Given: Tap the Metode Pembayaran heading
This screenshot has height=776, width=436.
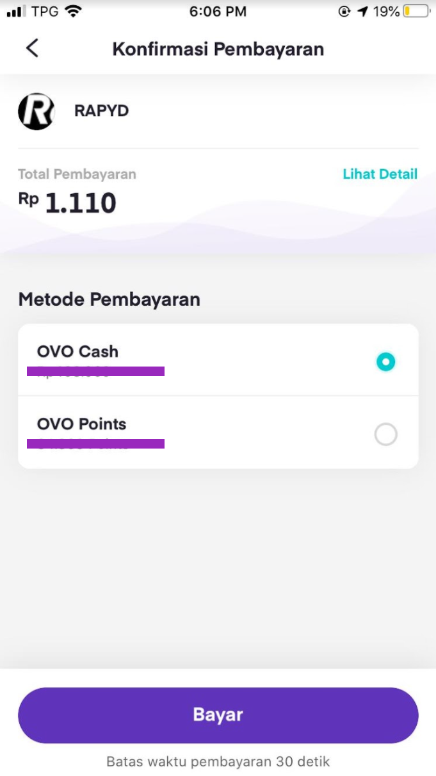Looking at the screenshot, I should 109,299.
